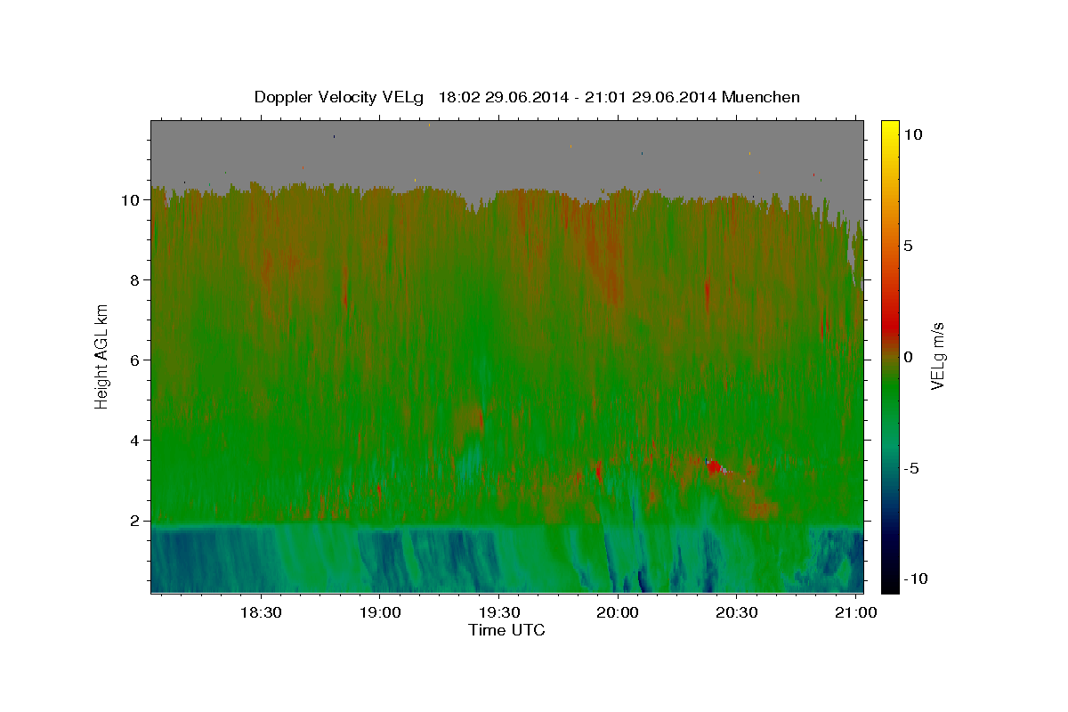The width and height of the screenshot is (1068, 712).
Task: Click the bright red velocity spot near 20:25
Action: [x=714, y=466]
